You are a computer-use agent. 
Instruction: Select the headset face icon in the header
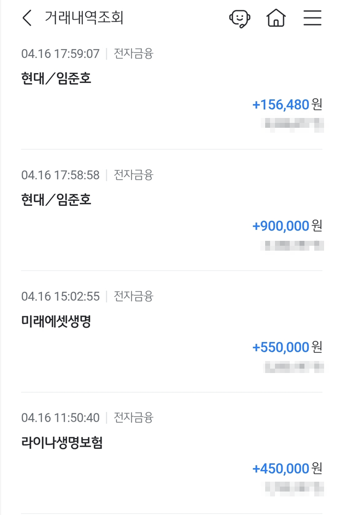pyautogui.click(x=240, y=18)
